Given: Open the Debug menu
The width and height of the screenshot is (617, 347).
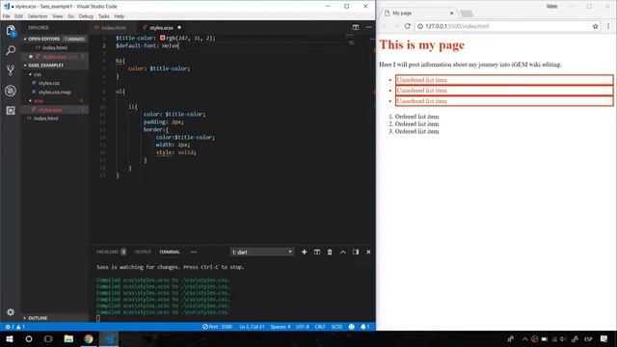Looking at the screenshot, I should pyautogui.click(x=86, y=16).
